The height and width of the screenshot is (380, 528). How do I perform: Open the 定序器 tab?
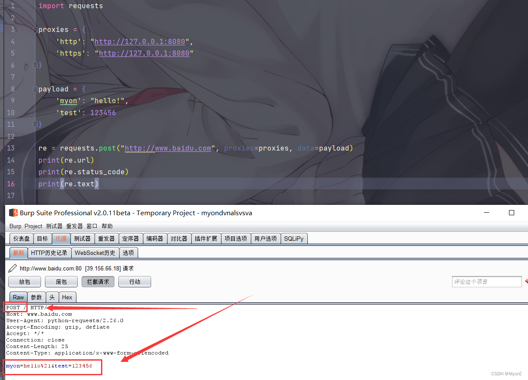(130, 239)
